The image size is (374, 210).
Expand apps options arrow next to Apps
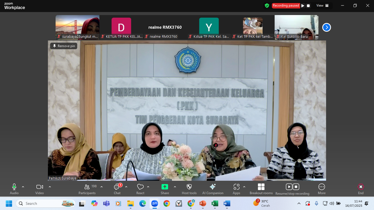pyautogui.click(x=244, y=187)
